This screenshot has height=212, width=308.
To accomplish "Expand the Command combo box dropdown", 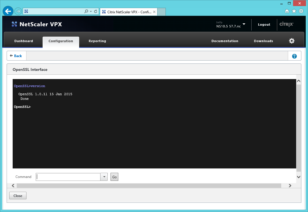I will (104, 177).
